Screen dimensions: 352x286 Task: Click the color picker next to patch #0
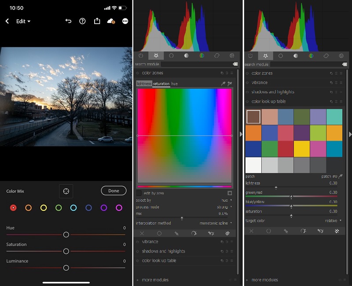click(x=340, y=176)
